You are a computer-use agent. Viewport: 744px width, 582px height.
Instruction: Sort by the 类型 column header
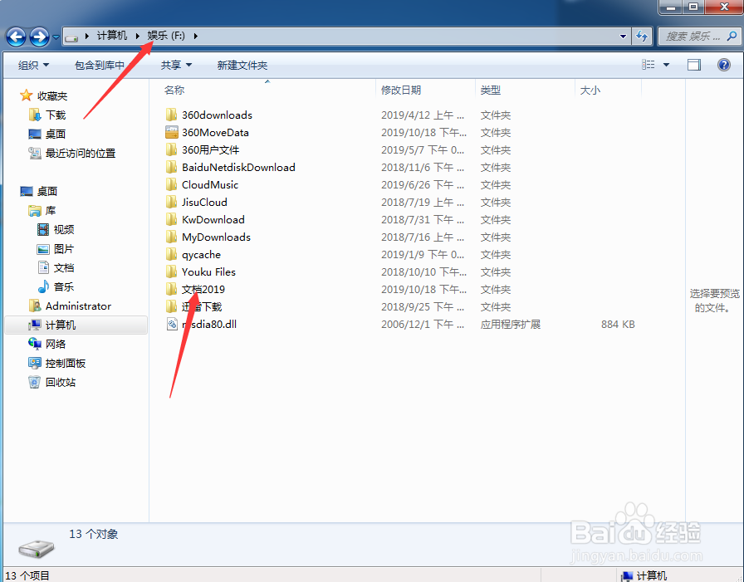coord(490,90)
